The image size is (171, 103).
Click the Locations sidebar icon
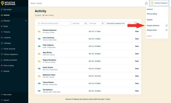click(2, 37)
